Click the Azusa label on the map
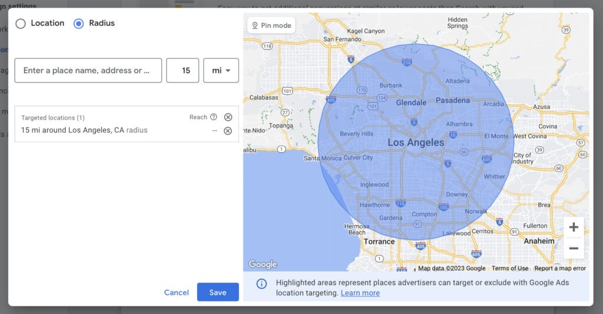The width and height of the screenshot is (603, 314). click(541, 107)
